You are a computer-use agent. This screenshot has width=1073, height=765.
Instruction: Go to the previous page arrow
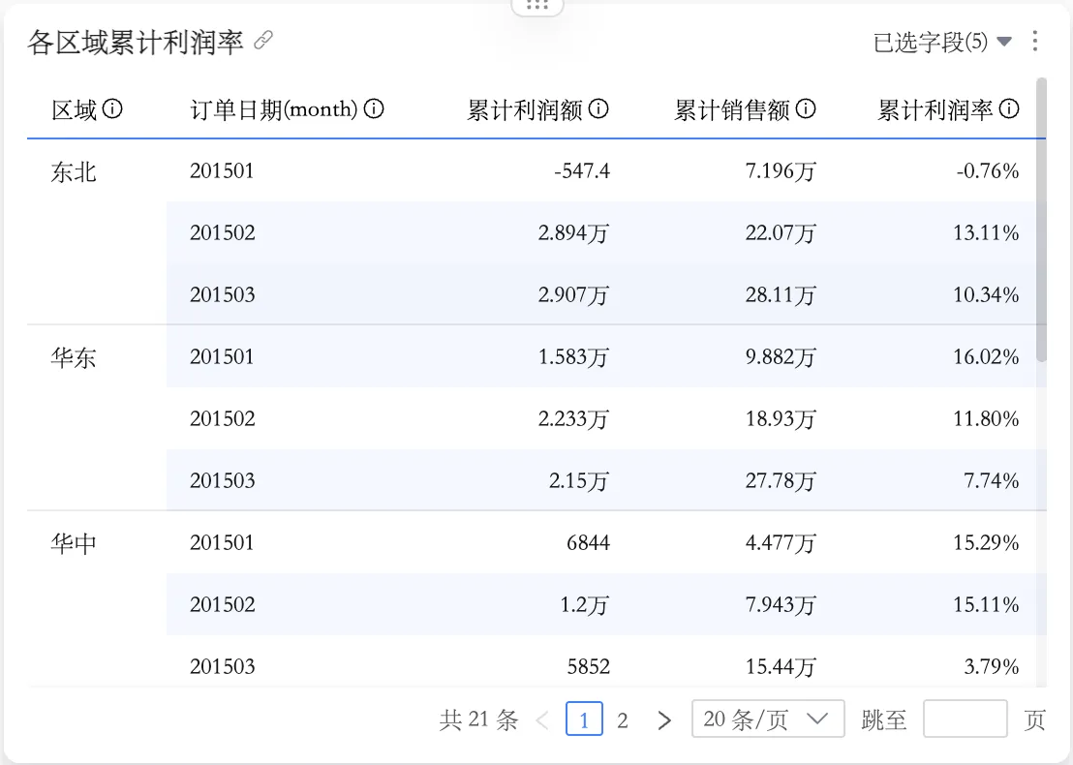[542, 719]
